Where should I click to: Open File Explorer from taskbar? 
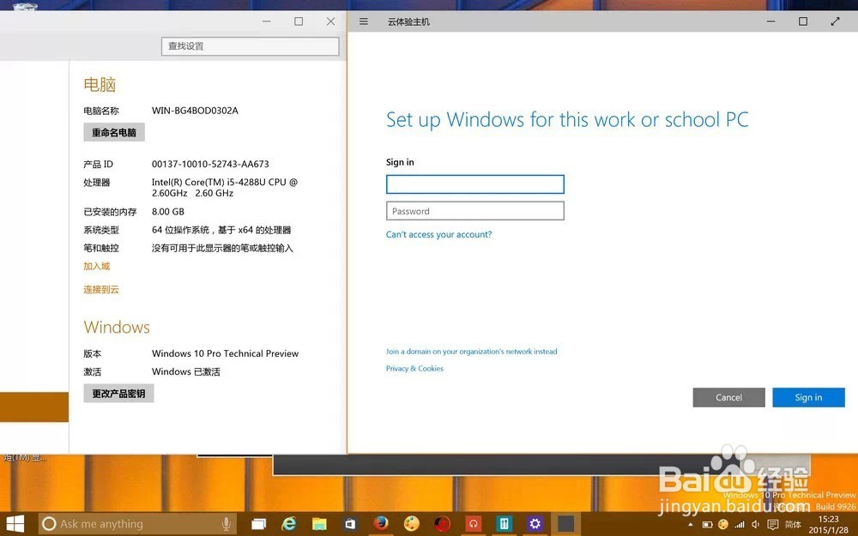pos(319,523)
